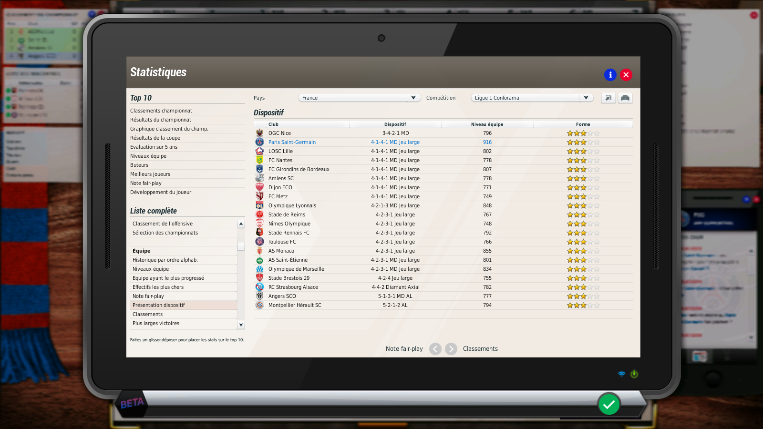The image size is (763, 429).
Task: Click the Classements navigation label
Action: point(480,349)
